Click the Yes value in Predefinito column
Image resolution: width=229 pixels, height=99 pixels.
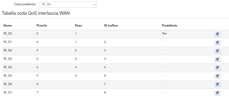pyautogui.click(x=164, y=34)
